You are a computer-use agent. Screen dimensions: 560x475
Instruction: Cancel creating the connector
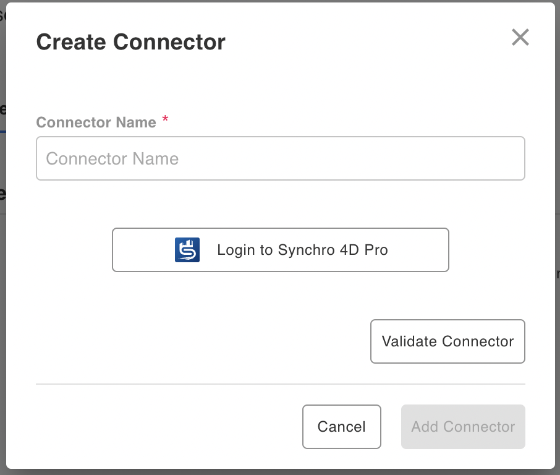coord(341,427)
